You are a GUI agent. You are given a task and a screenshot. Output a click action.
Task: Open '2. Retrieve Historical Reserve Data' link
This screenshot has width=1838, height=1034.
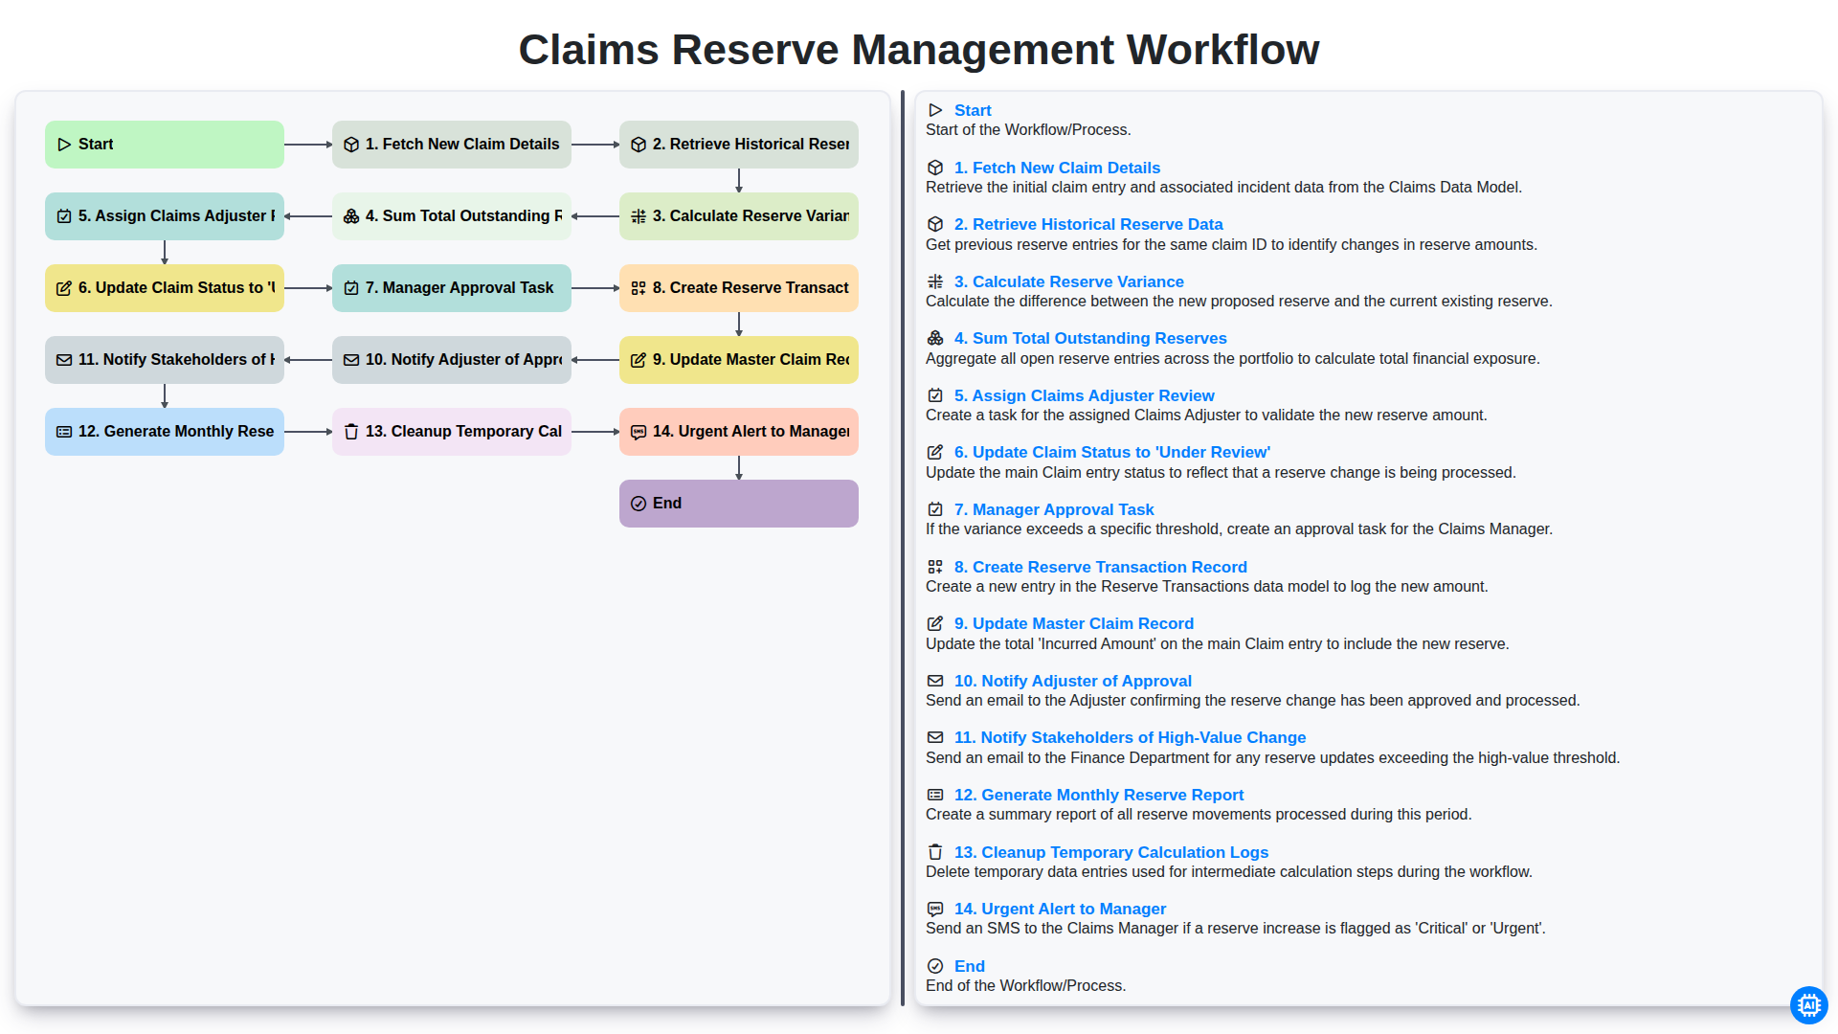tap(1088, 224)
